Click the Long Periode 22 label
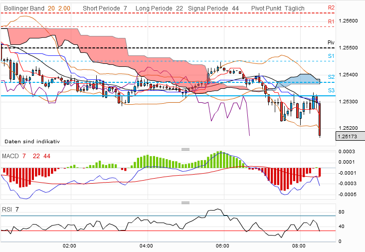This screenshot has width=365, height=252. (x=159, y=8)
